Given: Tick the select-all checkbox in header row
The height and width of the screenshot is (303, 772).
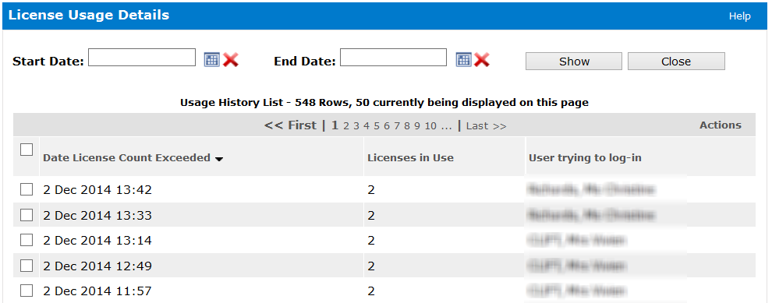Looking at the screenshot, I should [27, 150].
